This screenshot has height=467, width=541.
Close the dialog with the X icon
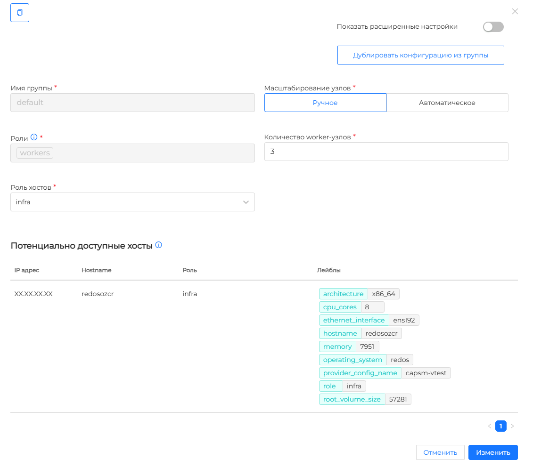tap(515, 11)
